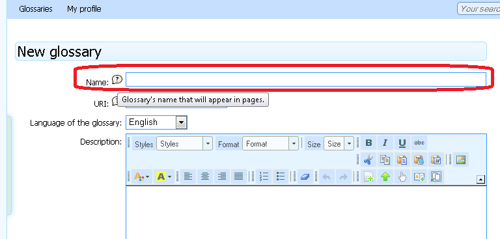
Task: Open the background highlight color picker
Action: [164, 176]
